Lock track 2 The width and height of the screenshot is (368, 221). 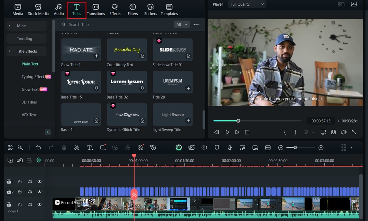click(20, 192)
